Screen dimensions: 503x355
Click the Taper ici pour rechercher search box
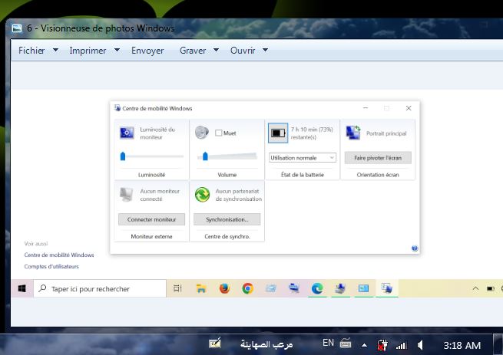[x=100, y=289]
